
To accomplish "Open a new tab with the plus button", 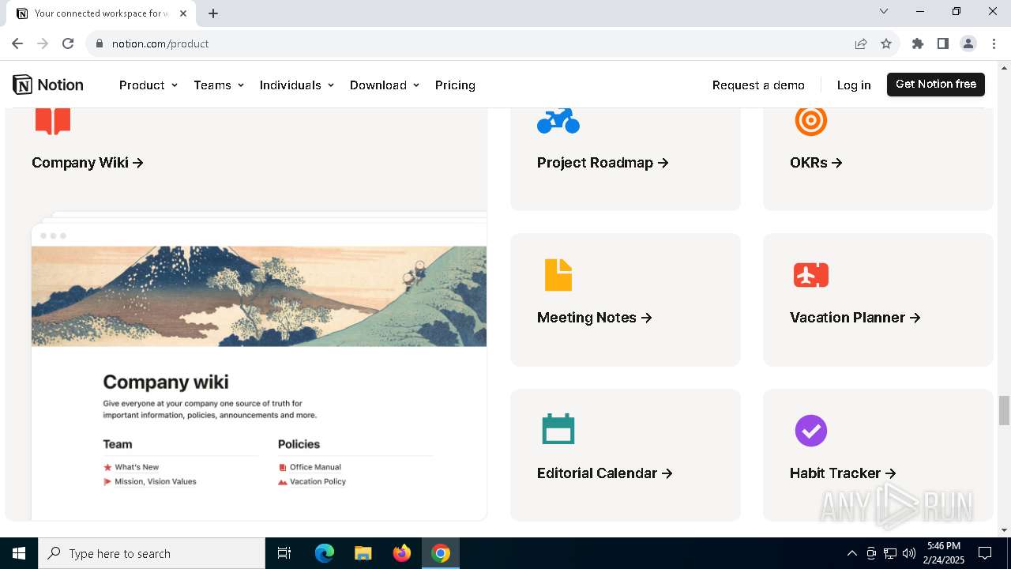I will pyautogui.click(x=213, y=13).
